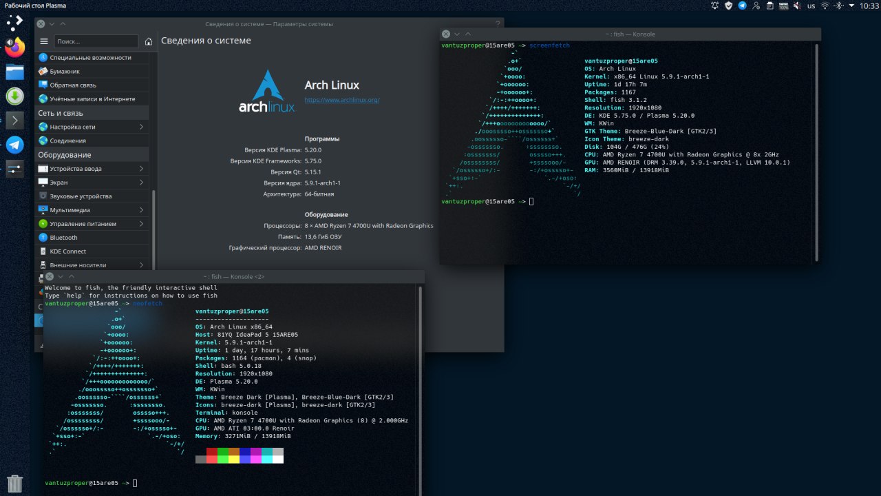Switch the 'us' keyboard layout indicator
The height and width of the screenshot is (496, 881).
811,6
